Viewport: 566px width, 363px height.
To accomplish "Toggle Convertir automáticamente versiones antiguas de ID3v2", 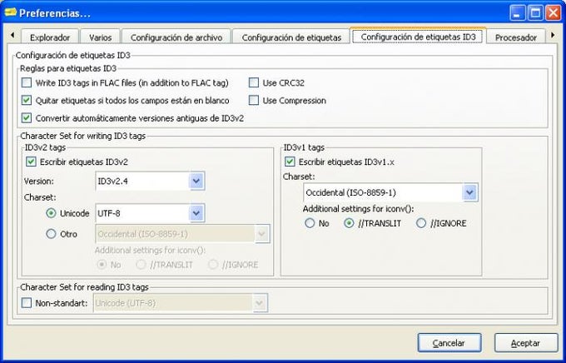I will click(x=27, y=117).
